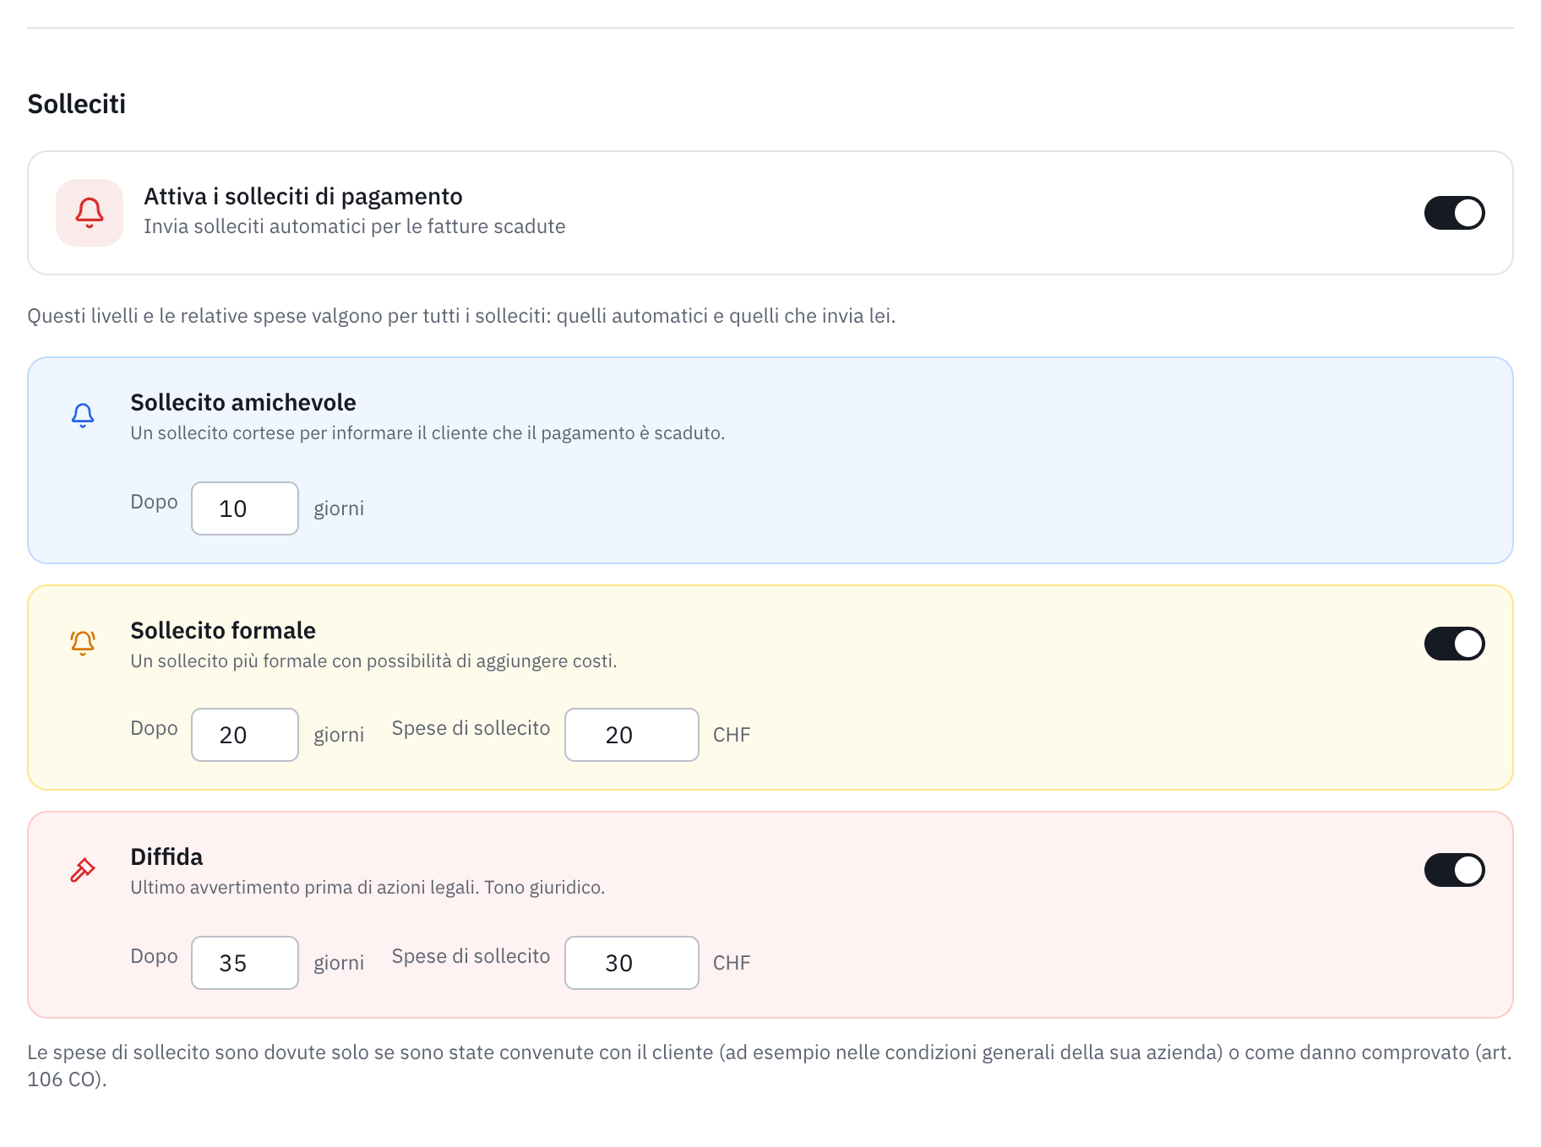Click the Solleciti section heading
This screenshot has height=1147, width=1541.
[77, 104]
